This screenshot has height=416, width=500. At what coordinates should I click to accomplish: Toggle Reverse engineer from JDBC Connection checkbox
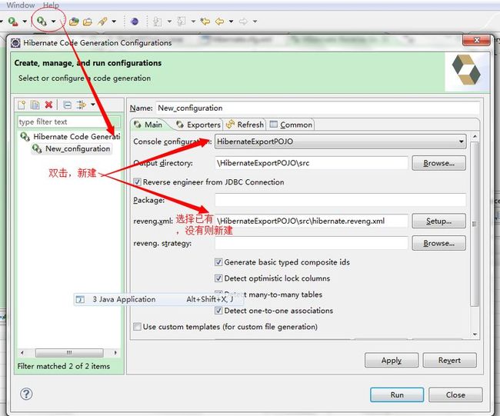[x=137, y=182]
